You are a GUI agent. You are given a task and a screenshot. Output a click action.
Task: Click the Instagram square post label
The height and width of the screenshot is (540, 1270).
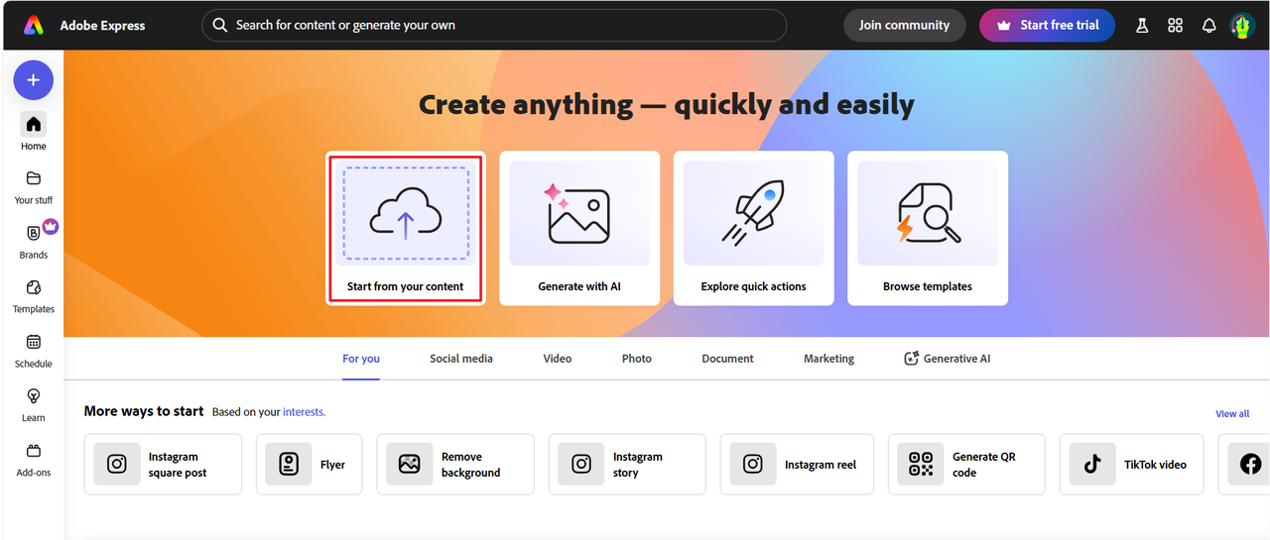(x=178, y=465)
